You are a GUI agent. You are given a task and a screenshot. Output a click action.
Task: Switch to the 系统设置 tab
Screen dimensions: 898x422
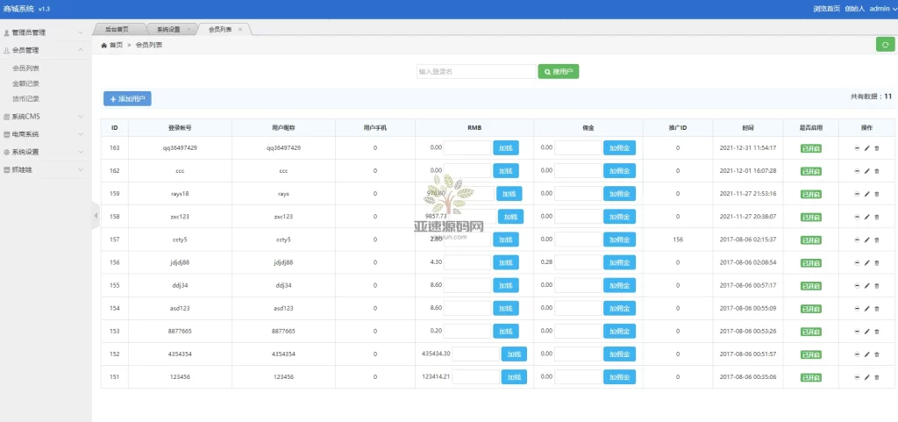[x=169, y=29]
